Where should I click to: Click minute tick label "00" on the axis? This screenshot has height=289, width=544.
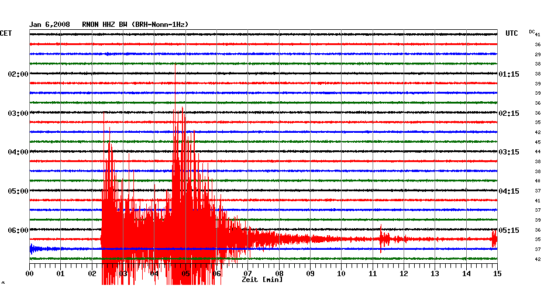point(29,274)
